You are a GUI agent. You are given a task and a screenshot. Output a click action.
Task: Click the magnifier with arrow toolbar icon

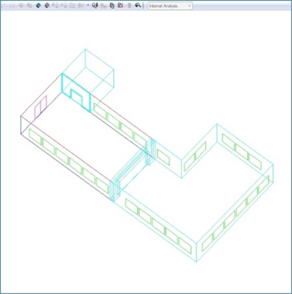click(x=94, y=5)
